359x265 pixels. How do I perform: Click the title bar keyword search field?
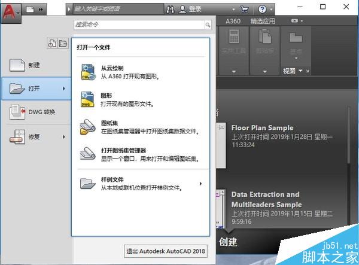(118, 9)
